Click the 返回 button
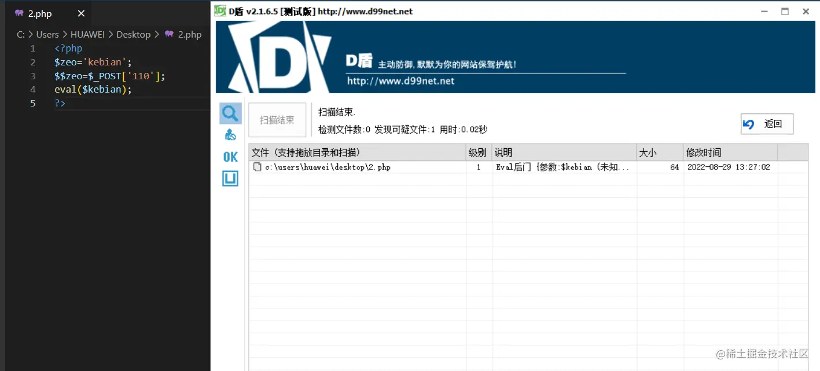 click(767, 124)
